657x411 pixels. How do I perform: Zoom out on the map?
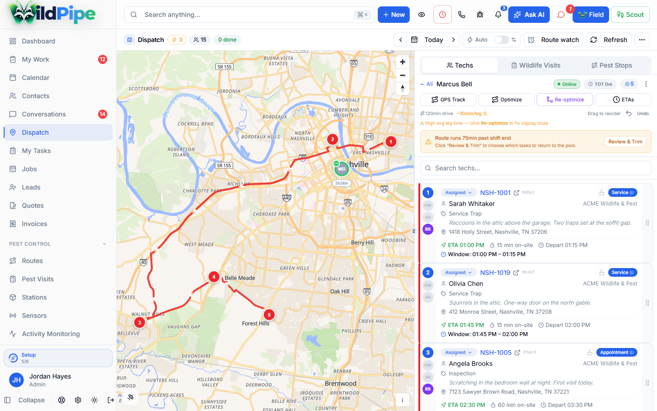(402, 75)
